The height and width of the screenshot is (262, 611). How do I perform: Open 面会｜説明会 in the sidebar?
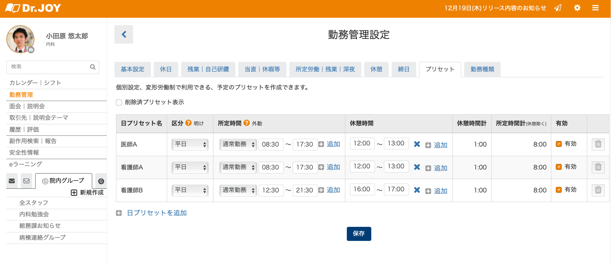coord(56,106)
